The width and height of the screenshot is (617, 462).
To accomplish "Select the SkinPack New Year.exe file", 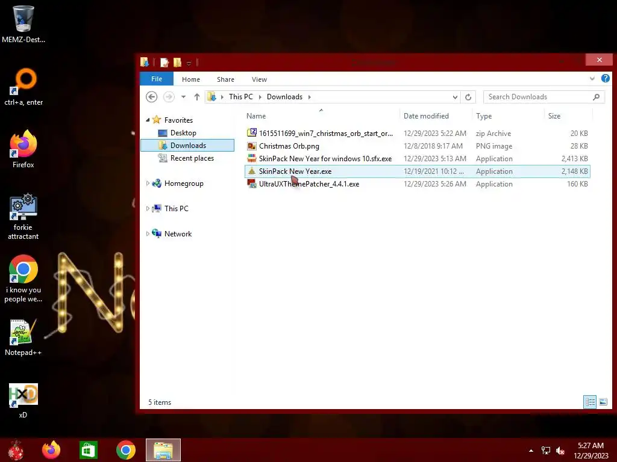I will pyautogui.click(x=417, y=171).
